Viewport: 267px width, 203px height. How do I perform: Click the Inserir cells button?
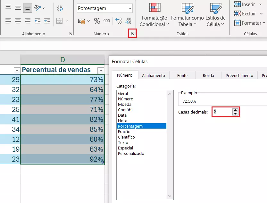point(246,4)
